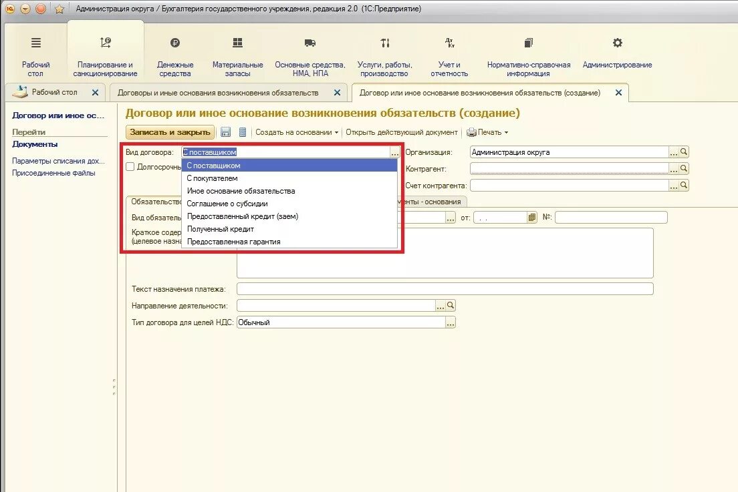Image resolution: width=738 pixels, height=492 pixels.
Task: Open Денежные средства section
Action: click(175, 57)
